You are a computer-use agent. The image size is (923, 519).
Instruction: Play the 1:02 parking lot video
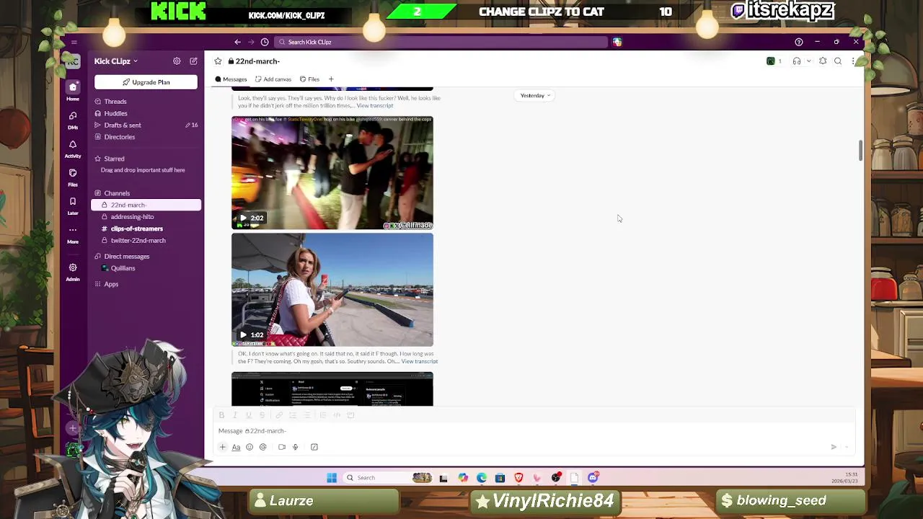tap(332, 290)
